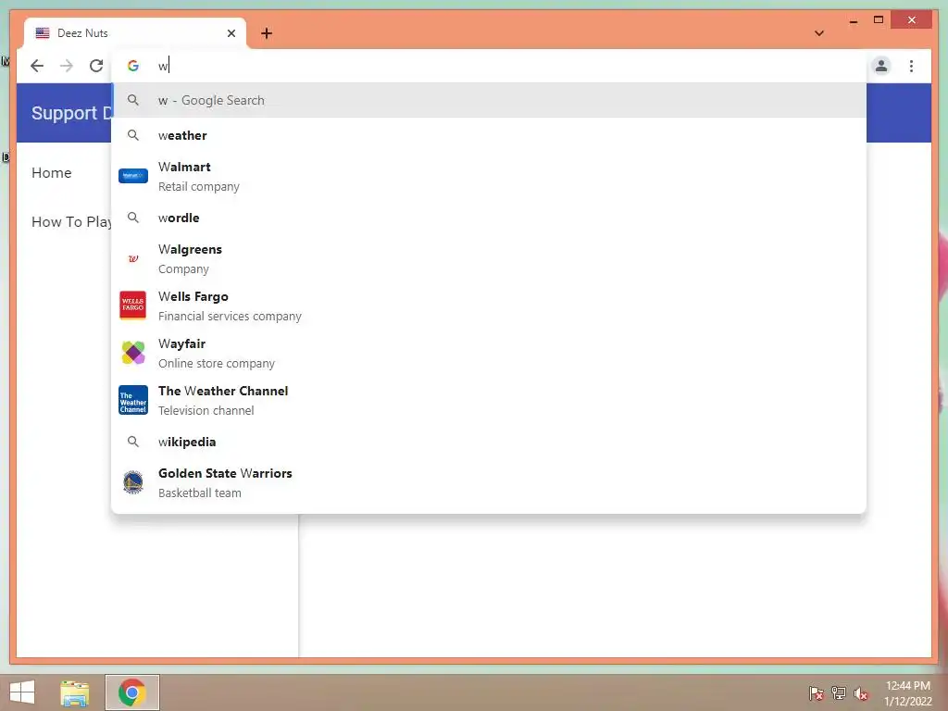Select the 'weather' suggestion

(489, 135)
